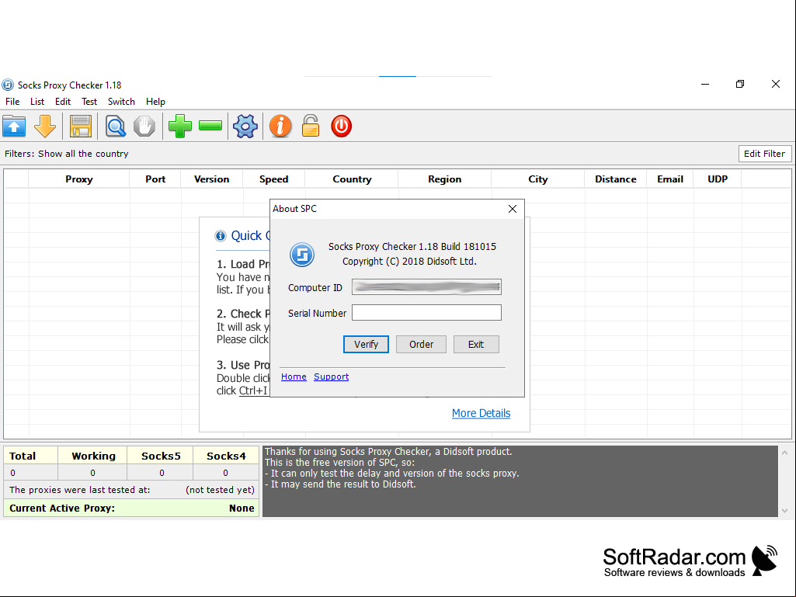Open the More Details link
This screenshot has height=597, width=796.
pos(481,413)
